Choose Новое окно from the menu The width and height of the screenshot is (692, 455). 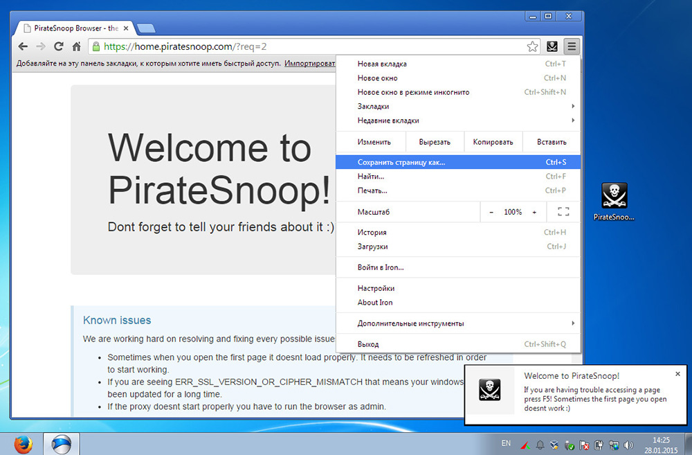(458, 78)
